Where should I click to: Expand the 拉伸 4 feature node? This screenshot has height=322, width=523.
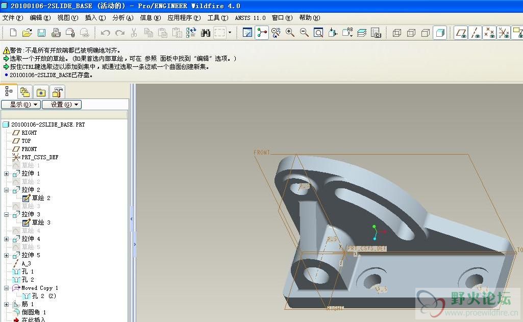(6, 239)
